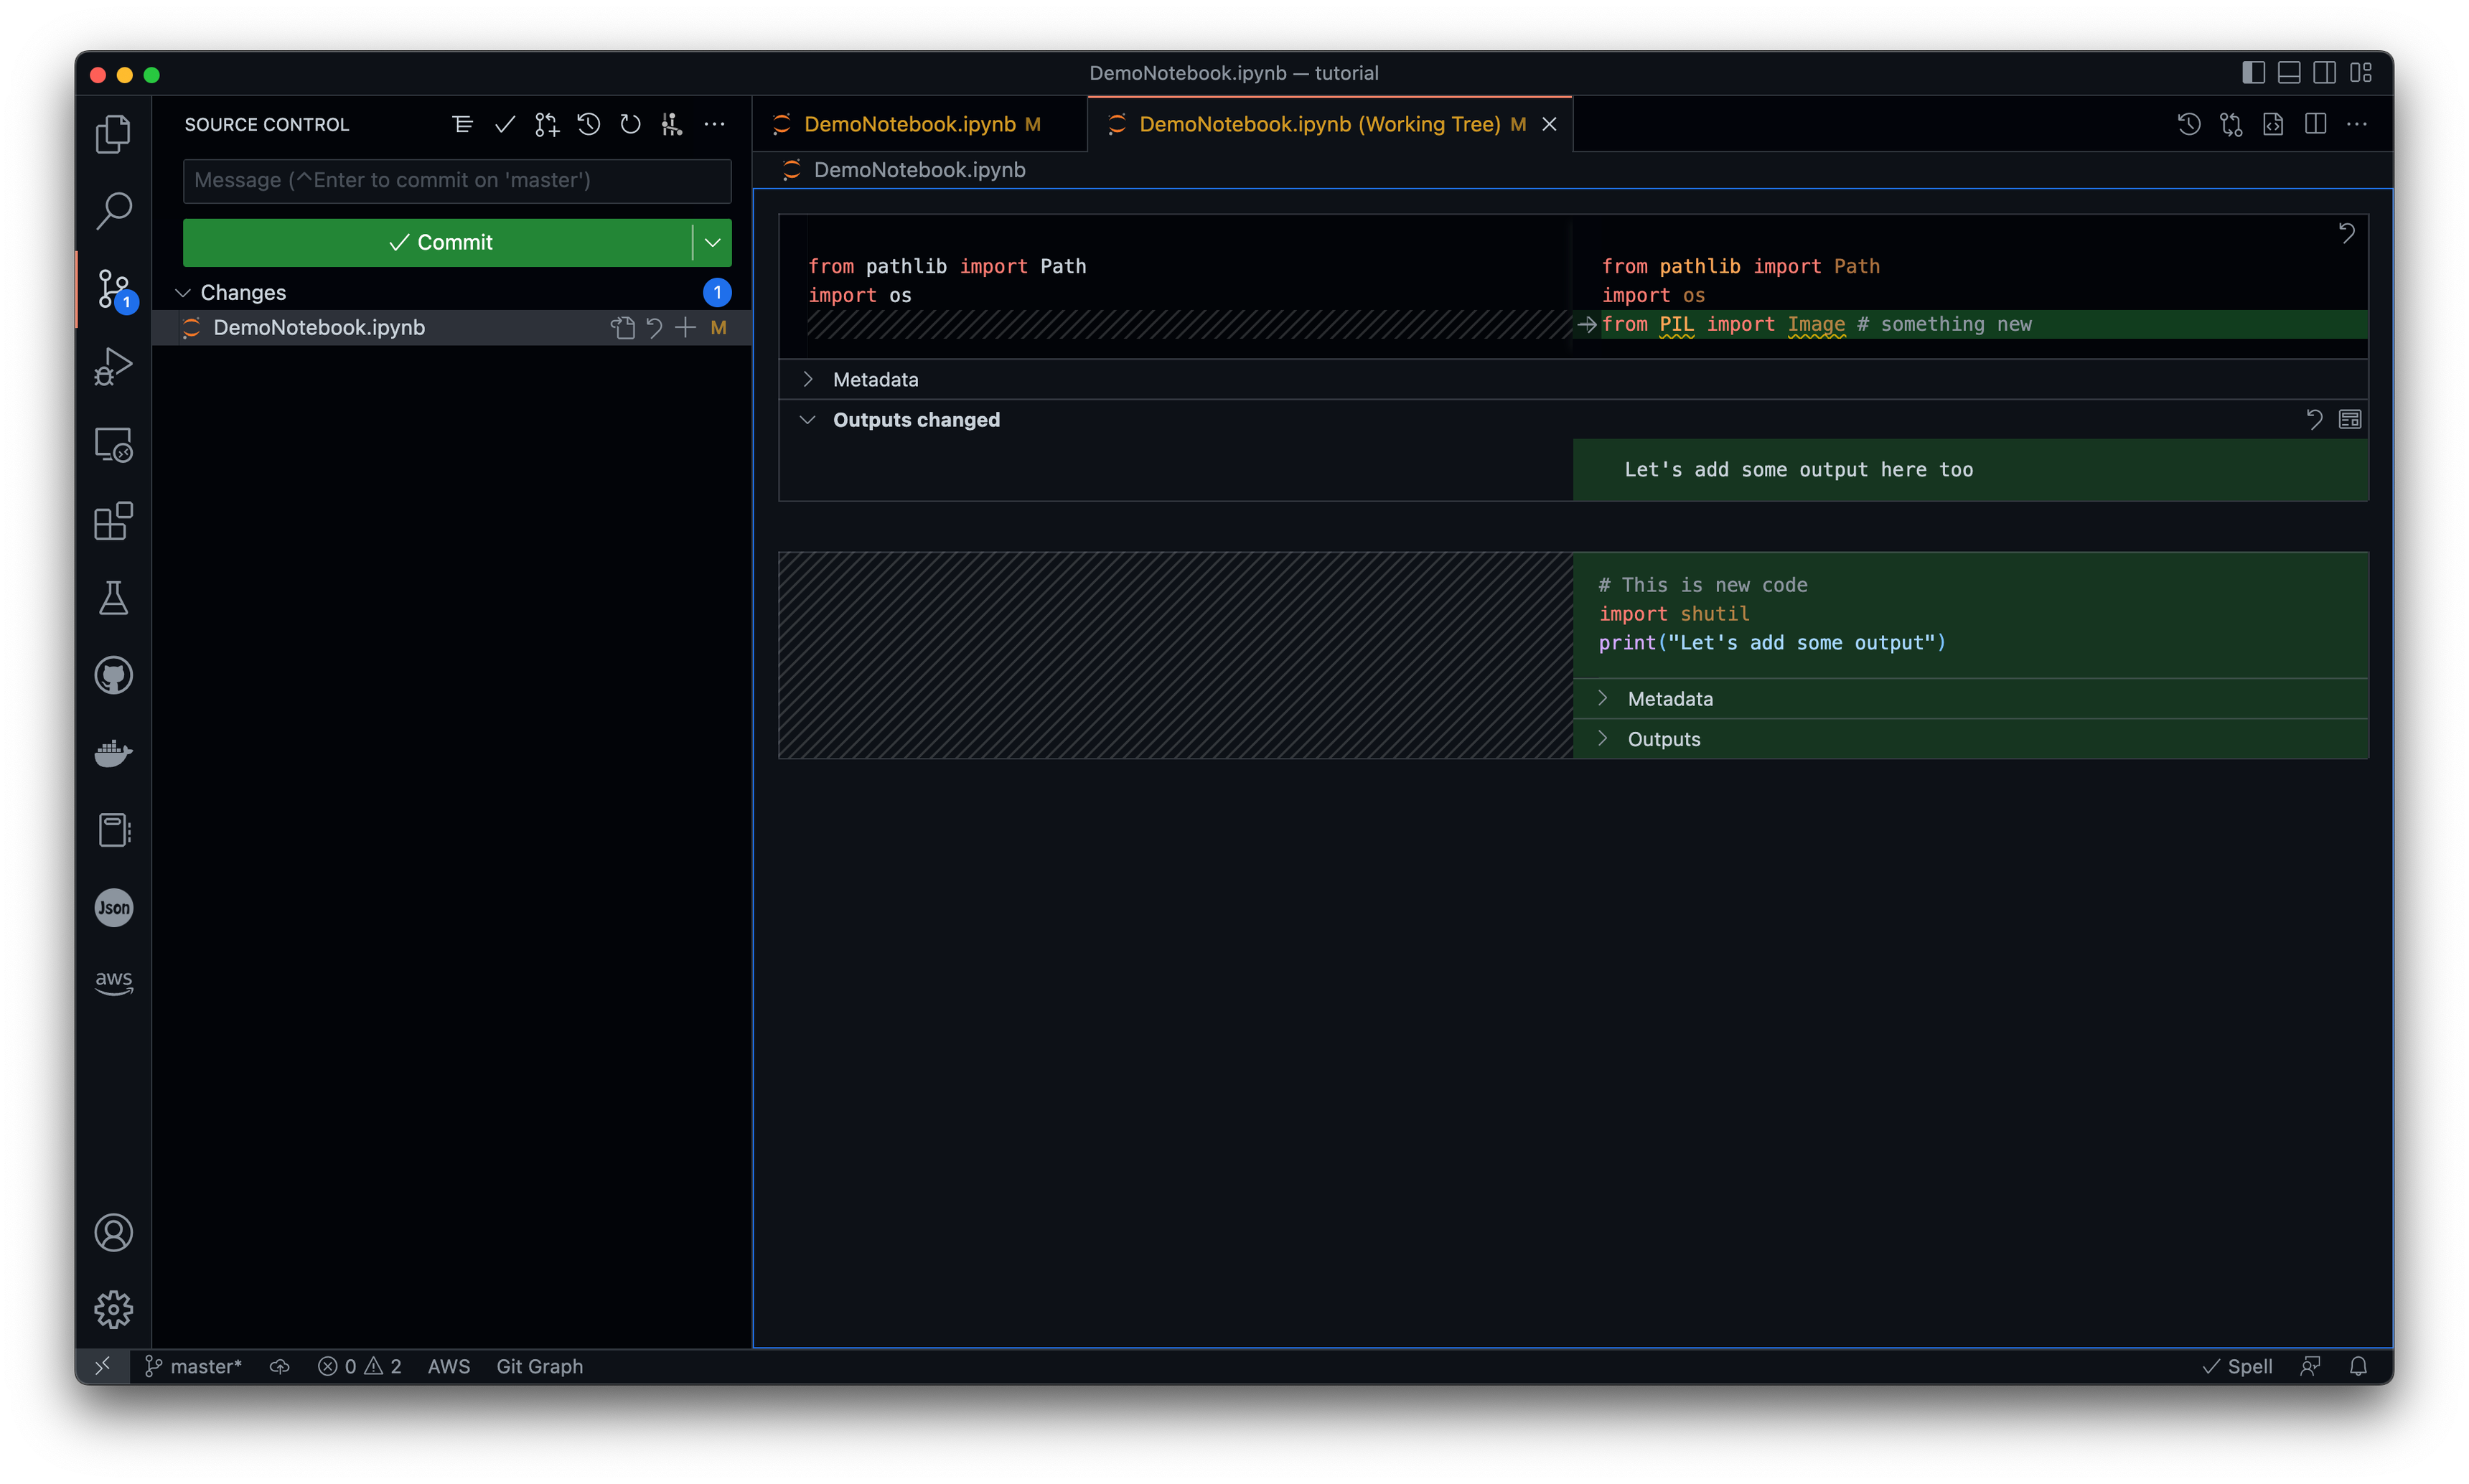Split editor right

(x=2315, y=124)
